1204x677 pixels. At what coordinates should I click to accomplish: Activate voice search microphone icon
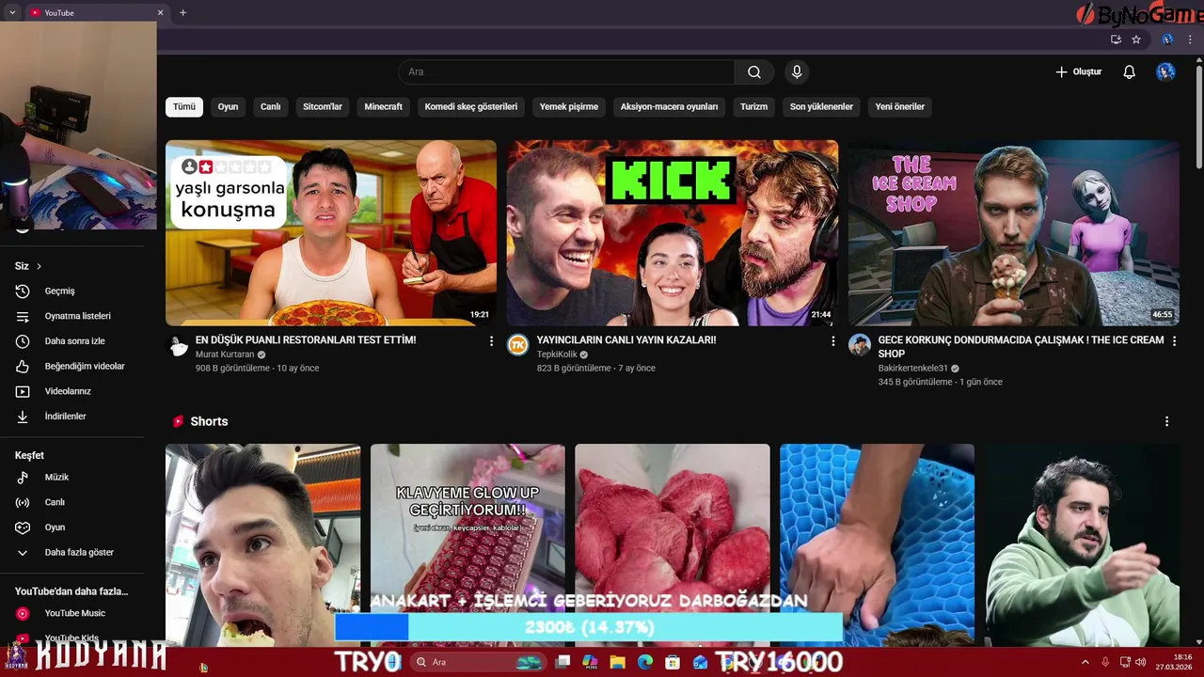[797, 72]
